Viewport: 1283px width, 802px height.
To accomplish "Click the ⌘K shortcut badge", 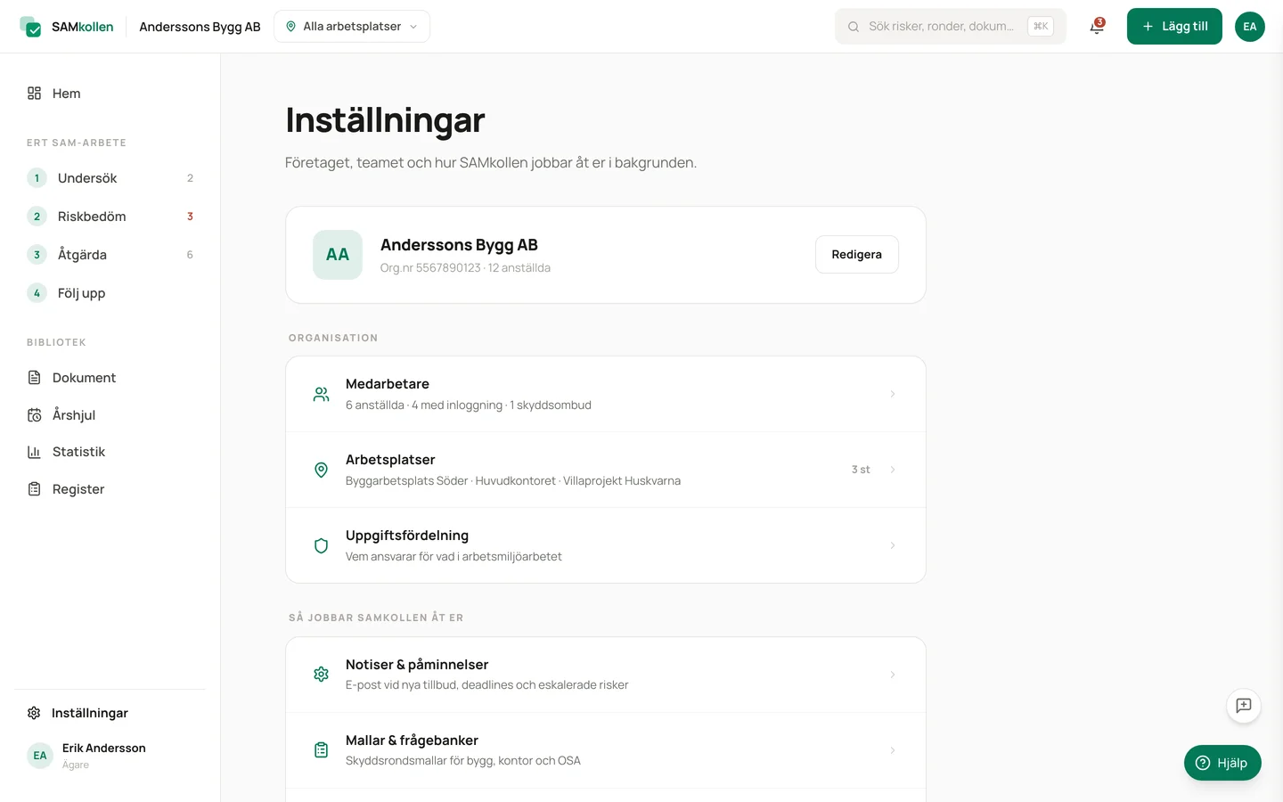I will pos(1041,27).
